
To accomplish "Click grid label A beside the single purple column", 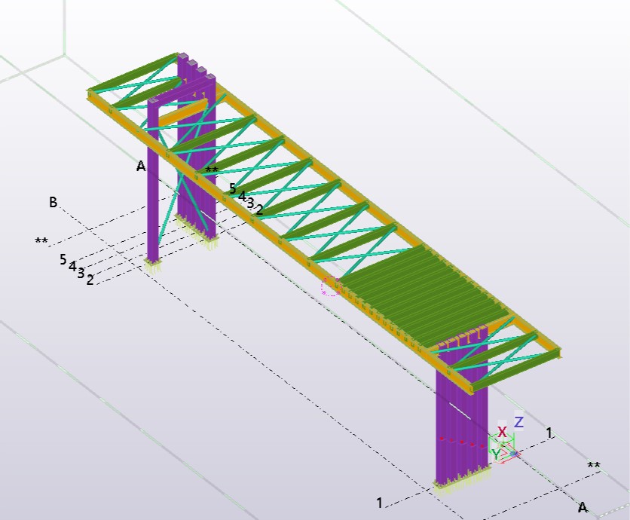I will point(141,167).
